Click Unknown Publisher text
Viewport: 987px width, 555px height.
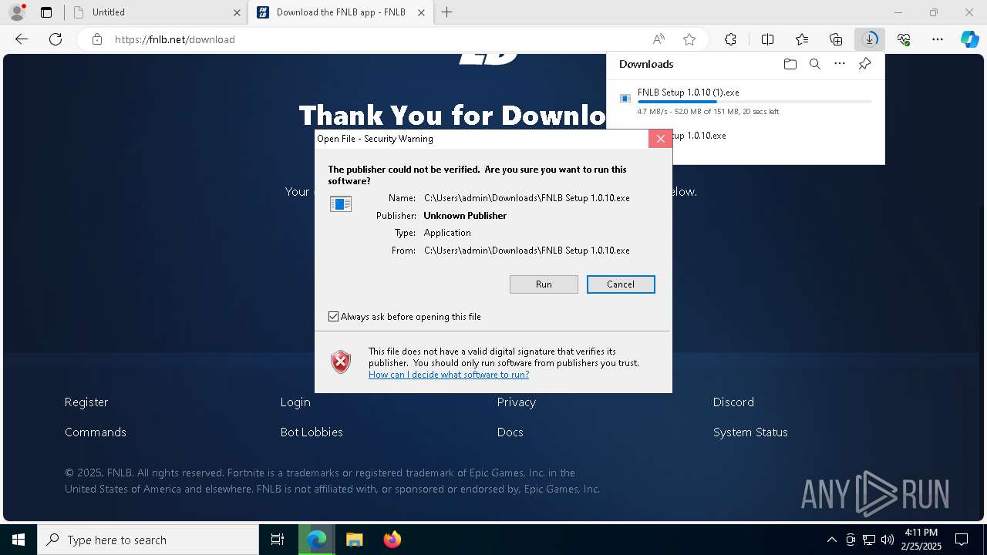[x=465, y=216]
